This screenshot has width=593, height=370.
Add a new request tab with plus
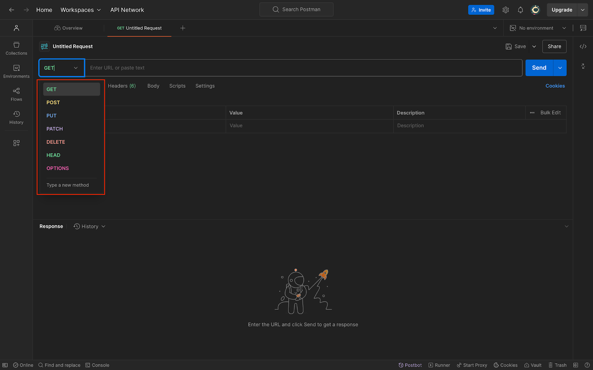click(183, 28)
